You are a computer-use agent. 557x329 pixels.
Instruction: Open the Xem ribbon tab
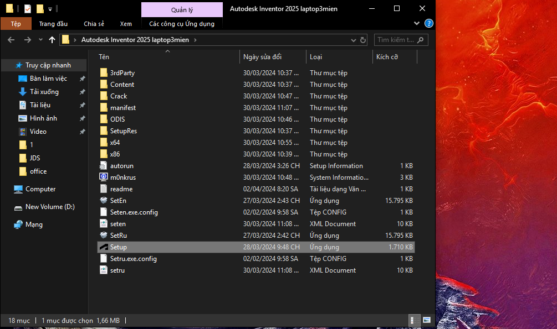[x=126, y=24]
